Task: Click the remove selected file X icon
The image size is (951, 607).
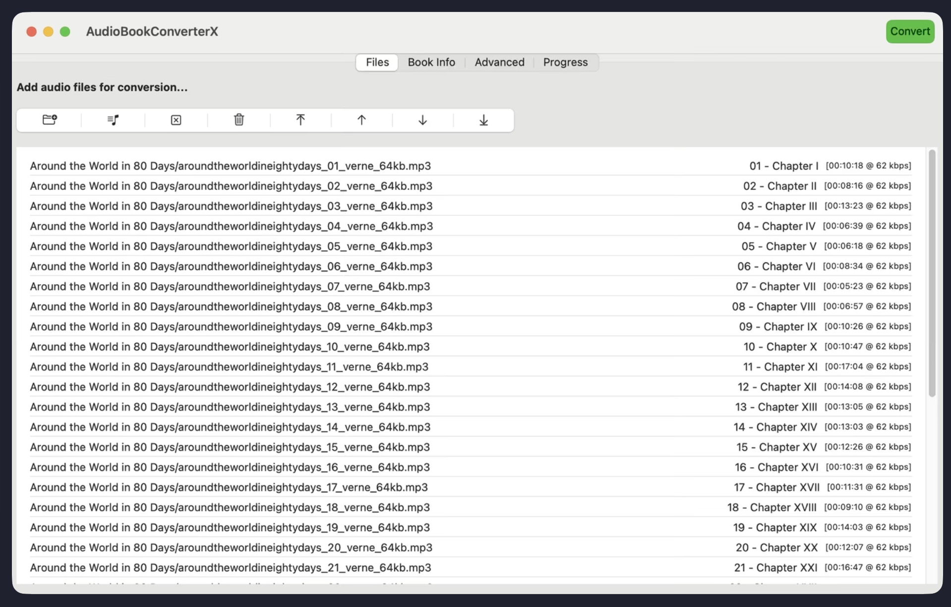Action: coord(176,120)
